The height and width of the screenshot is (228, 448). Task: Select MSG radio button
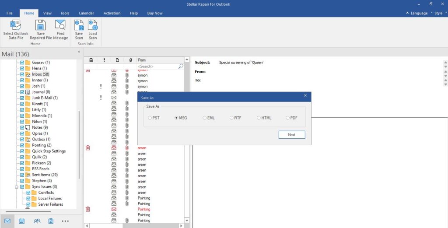pyautogui.click(x=176, y=118)
